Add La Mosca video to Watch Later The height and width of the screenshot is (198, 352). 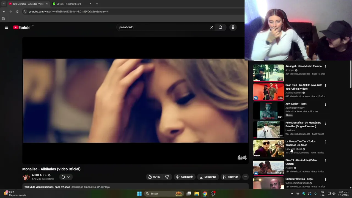280,143
